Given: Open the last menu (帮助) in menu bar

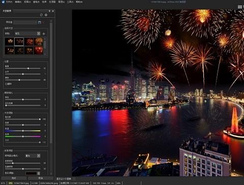Looking at the screenshot, I should point(79,2).
